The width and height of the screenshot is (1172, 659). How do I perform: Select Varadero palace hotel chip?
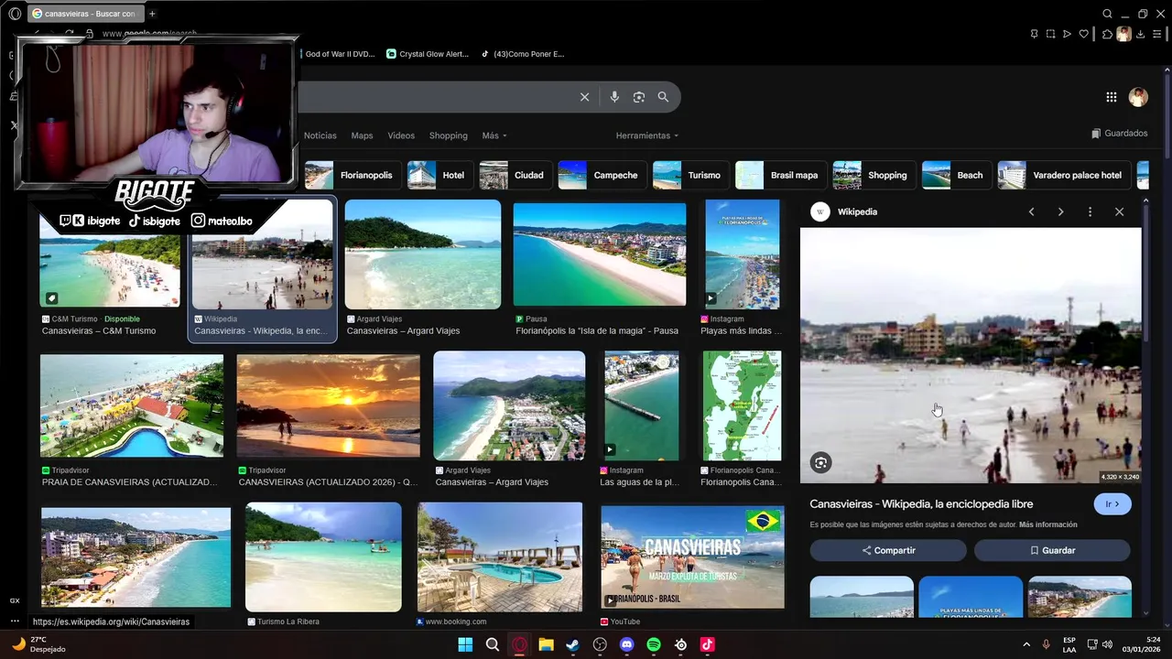pos(1063,175)
